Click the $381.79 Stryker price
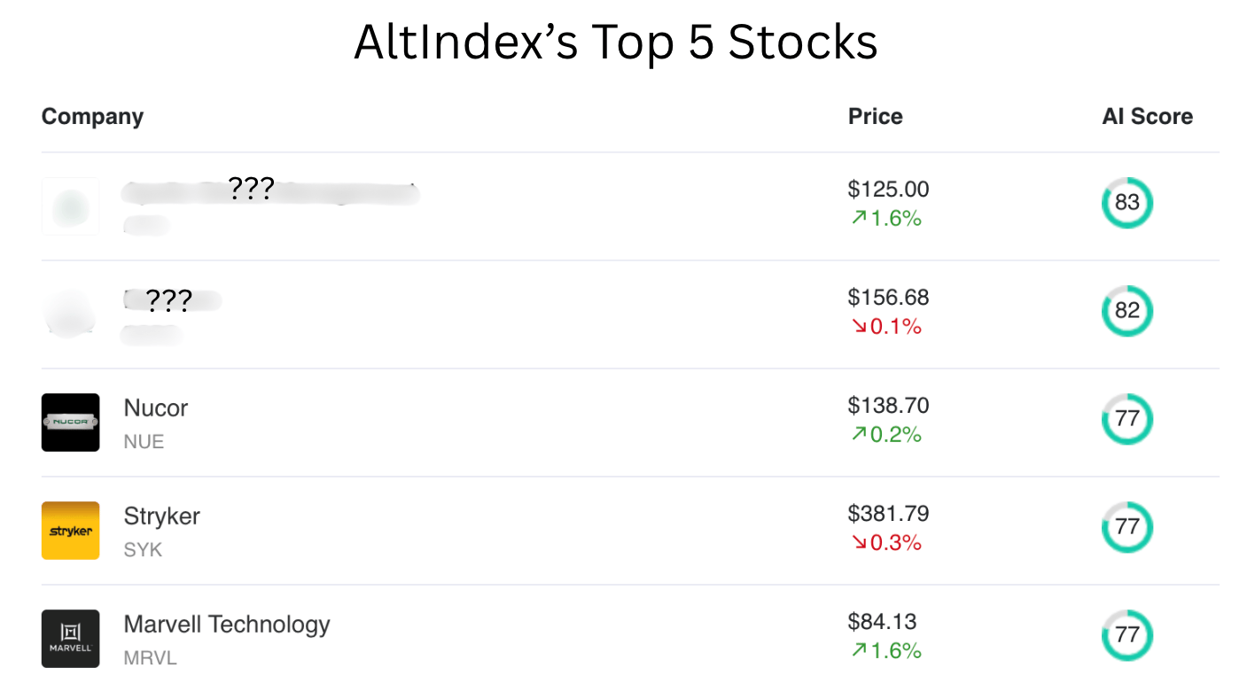1255x691 pixels. click(x=888, y=514)
